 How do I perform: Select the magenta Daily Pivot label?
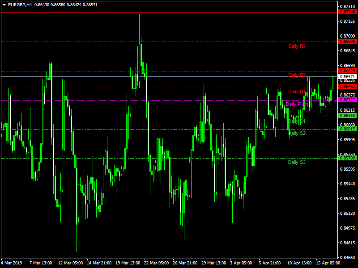pos(297,104)
